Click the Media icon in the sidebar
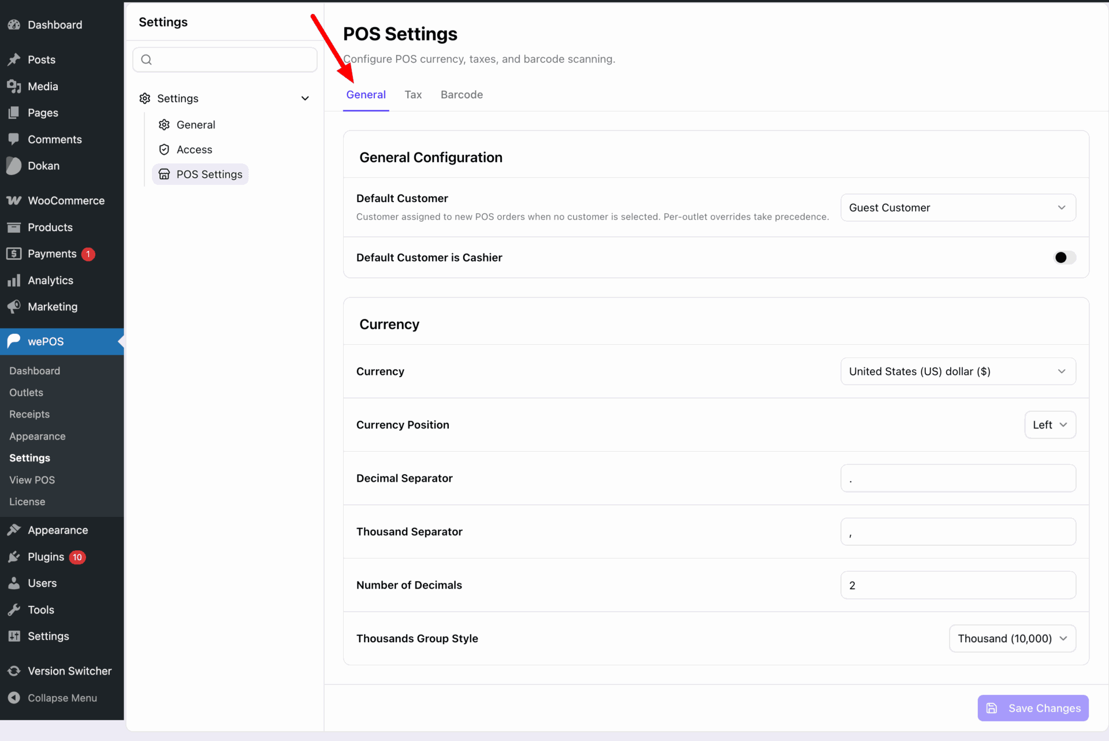The width and height of the screenshot is (1109, 741). click(x=14, y=86)
